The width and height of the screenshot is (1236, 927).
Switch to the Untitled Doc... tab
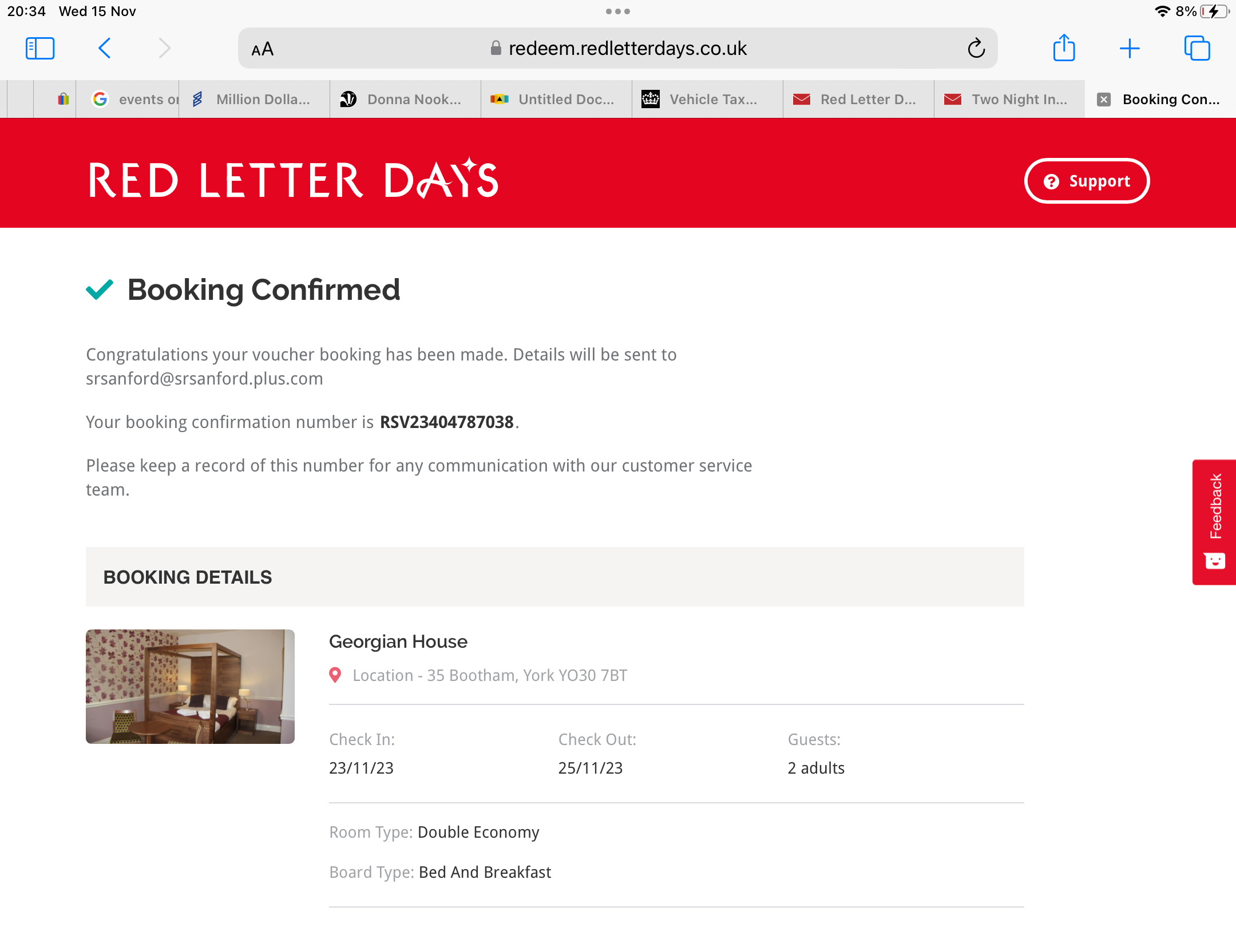pos(557,100)
